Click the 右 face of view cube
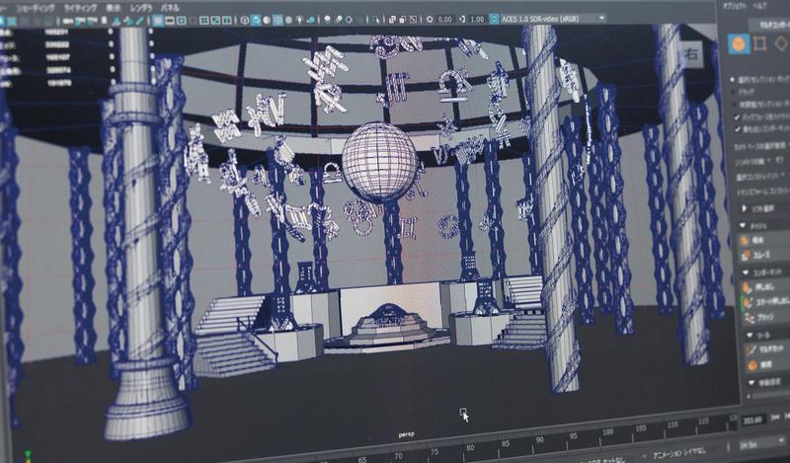The height and width of the screenshot is (463, 790). click(x=694, y=53)
